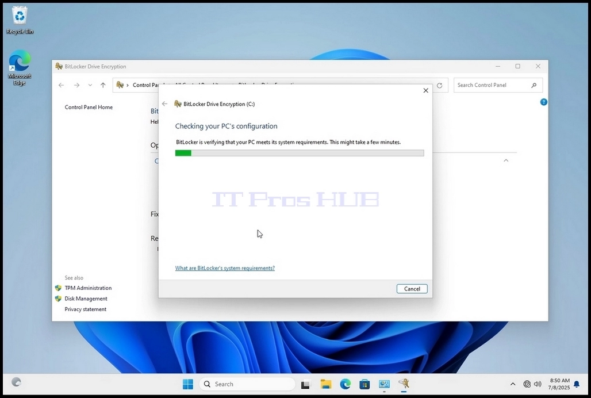Open recent locations dropdown in Control Panel
Screen dimensions: 591x398
click(90, 85)
